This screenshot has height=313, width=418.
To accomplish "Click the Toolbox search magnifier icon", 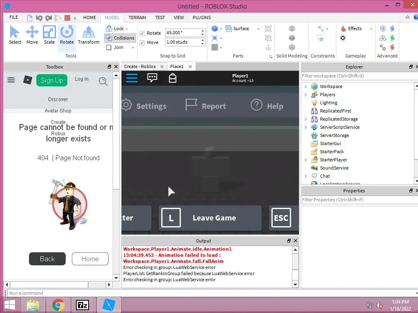I will pyautogui.click(x=103, y=81).
